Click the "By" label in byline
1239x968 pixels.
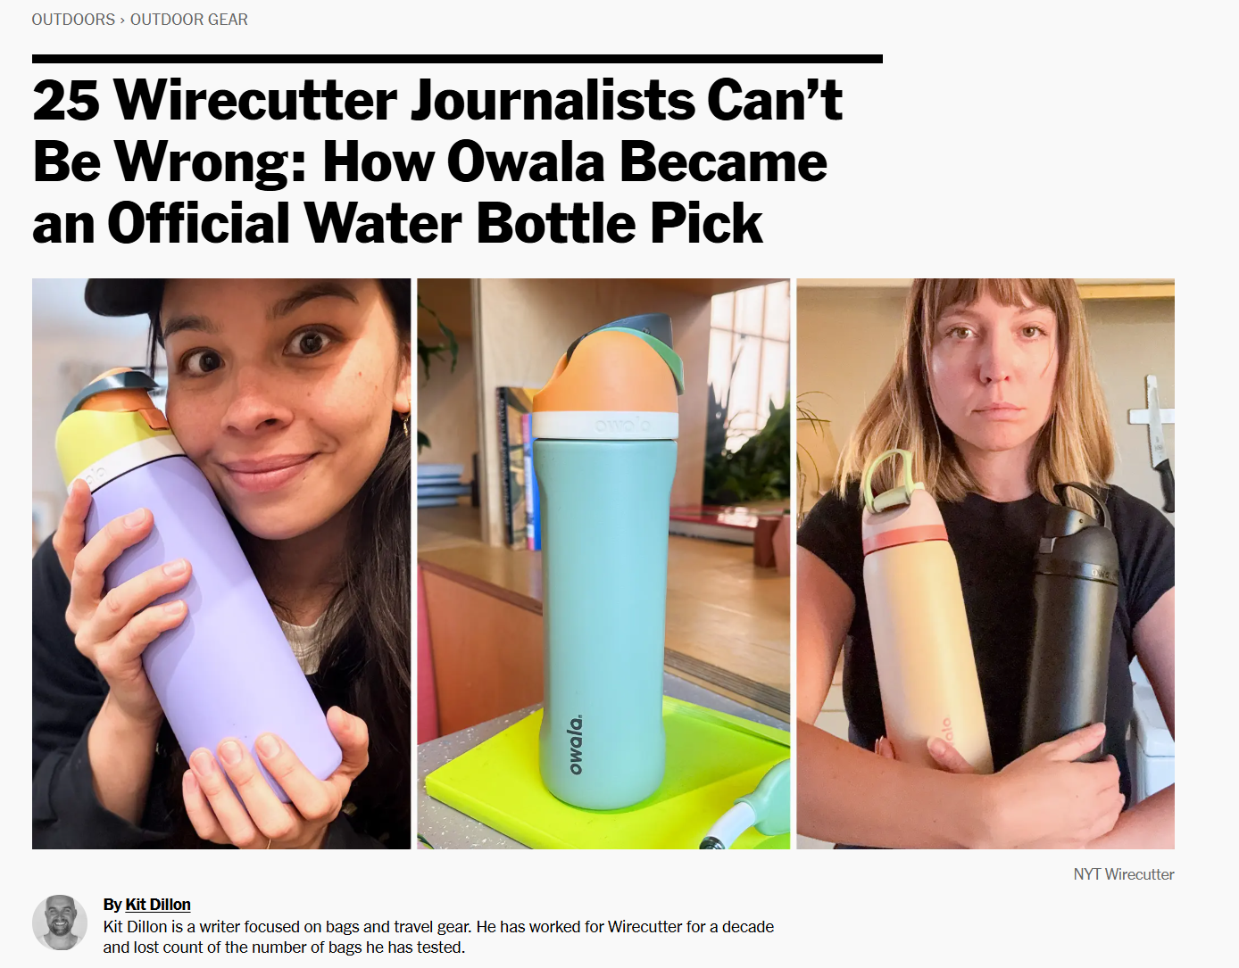pos(112,905)
